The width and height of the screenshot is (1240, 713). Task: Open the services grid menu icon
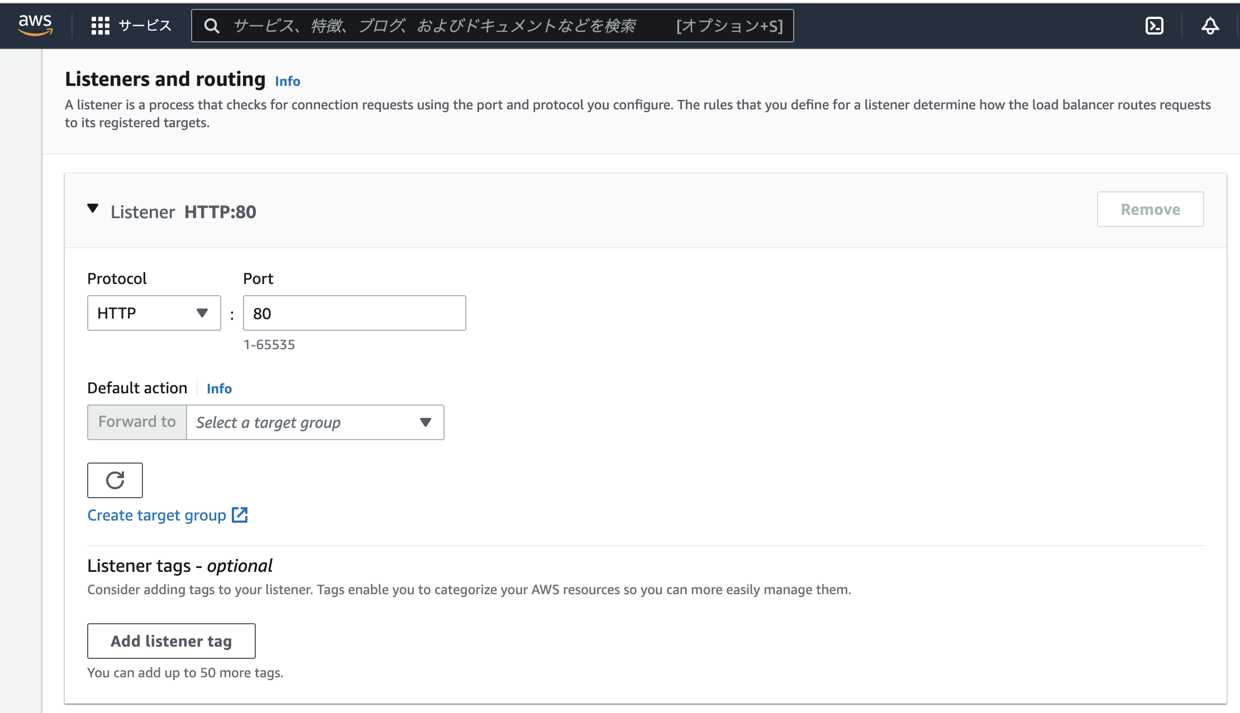tap(100, 26)
